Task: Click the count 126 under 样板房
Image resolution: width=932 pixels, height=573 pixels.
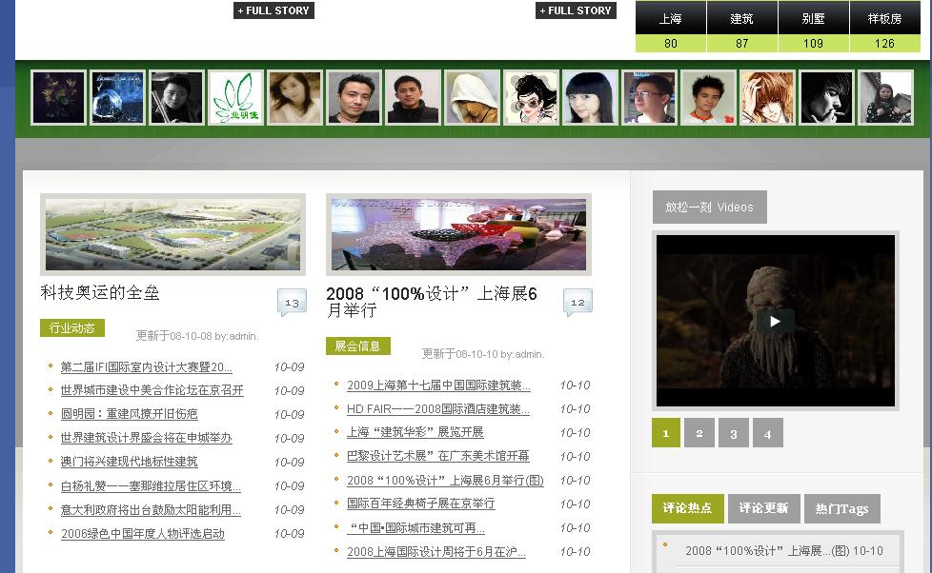Action: pyautogui.click(x=885, y=44)
